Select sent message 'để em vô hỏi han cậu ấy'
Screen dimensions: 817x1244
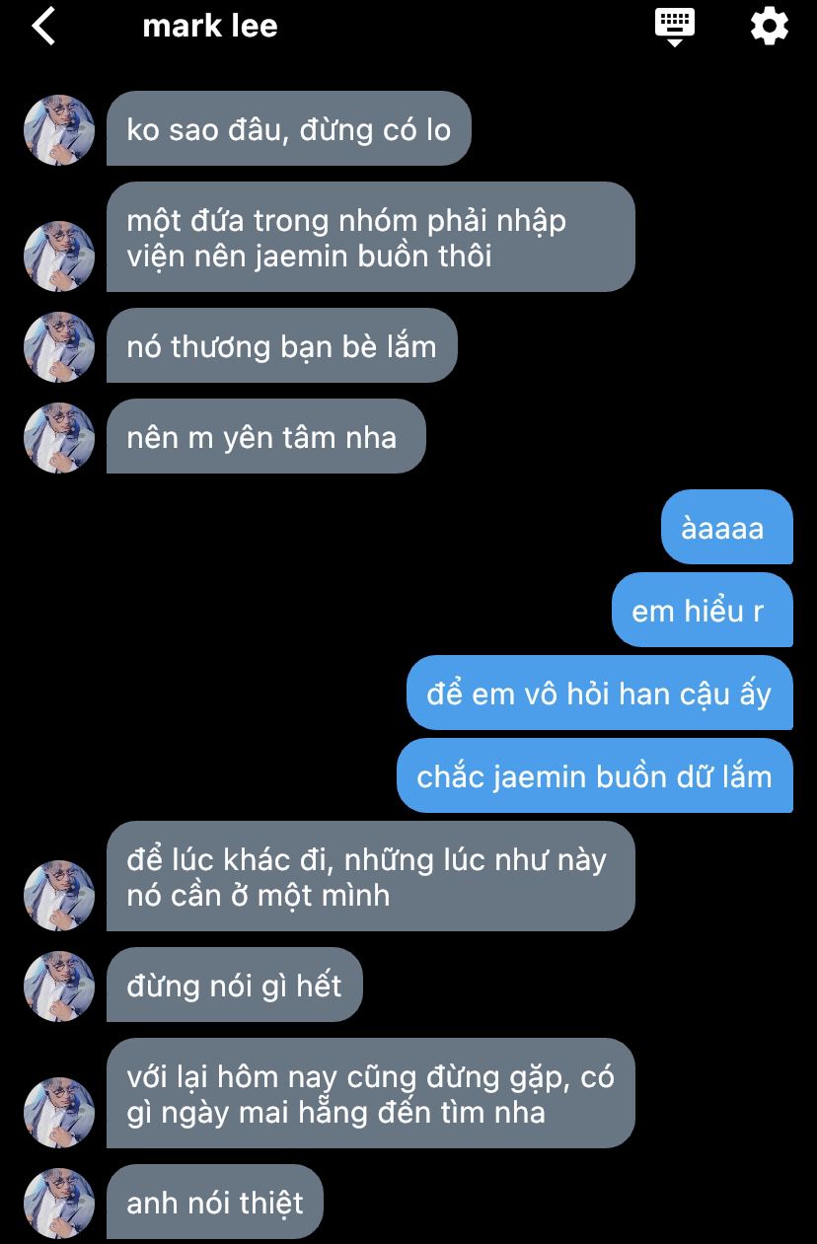click(600, 693)
